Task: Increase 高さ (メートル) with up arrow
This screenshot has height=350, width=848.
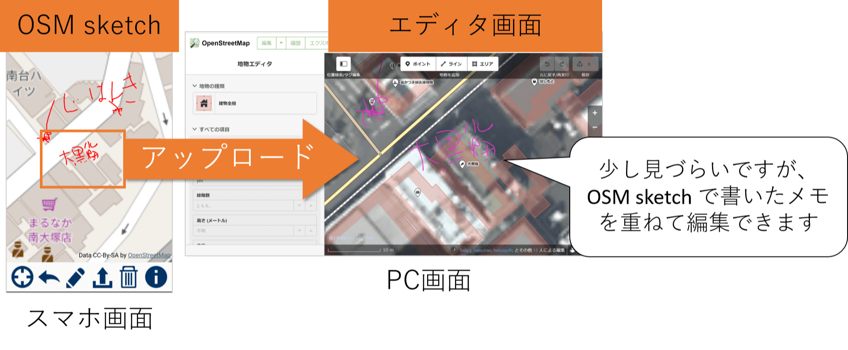Action: pyautogui.click(x=311, y=231)
